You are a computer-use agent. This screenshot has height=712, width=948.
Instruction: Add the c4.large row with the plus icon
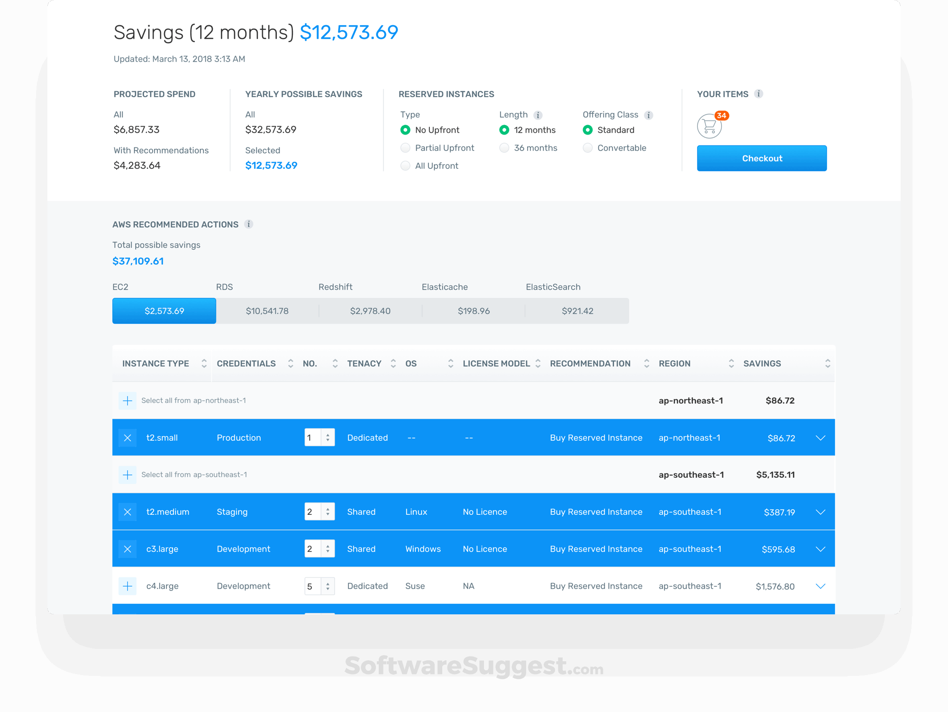[127, 586]
